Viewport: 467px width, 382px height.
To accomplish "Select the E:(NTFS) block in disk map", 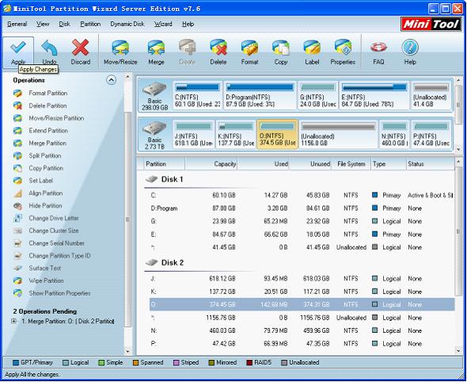I will (374, 95).
